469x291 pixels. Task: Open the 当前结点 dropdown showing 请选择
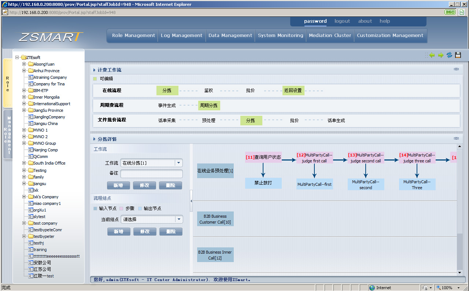pos(178,220)
